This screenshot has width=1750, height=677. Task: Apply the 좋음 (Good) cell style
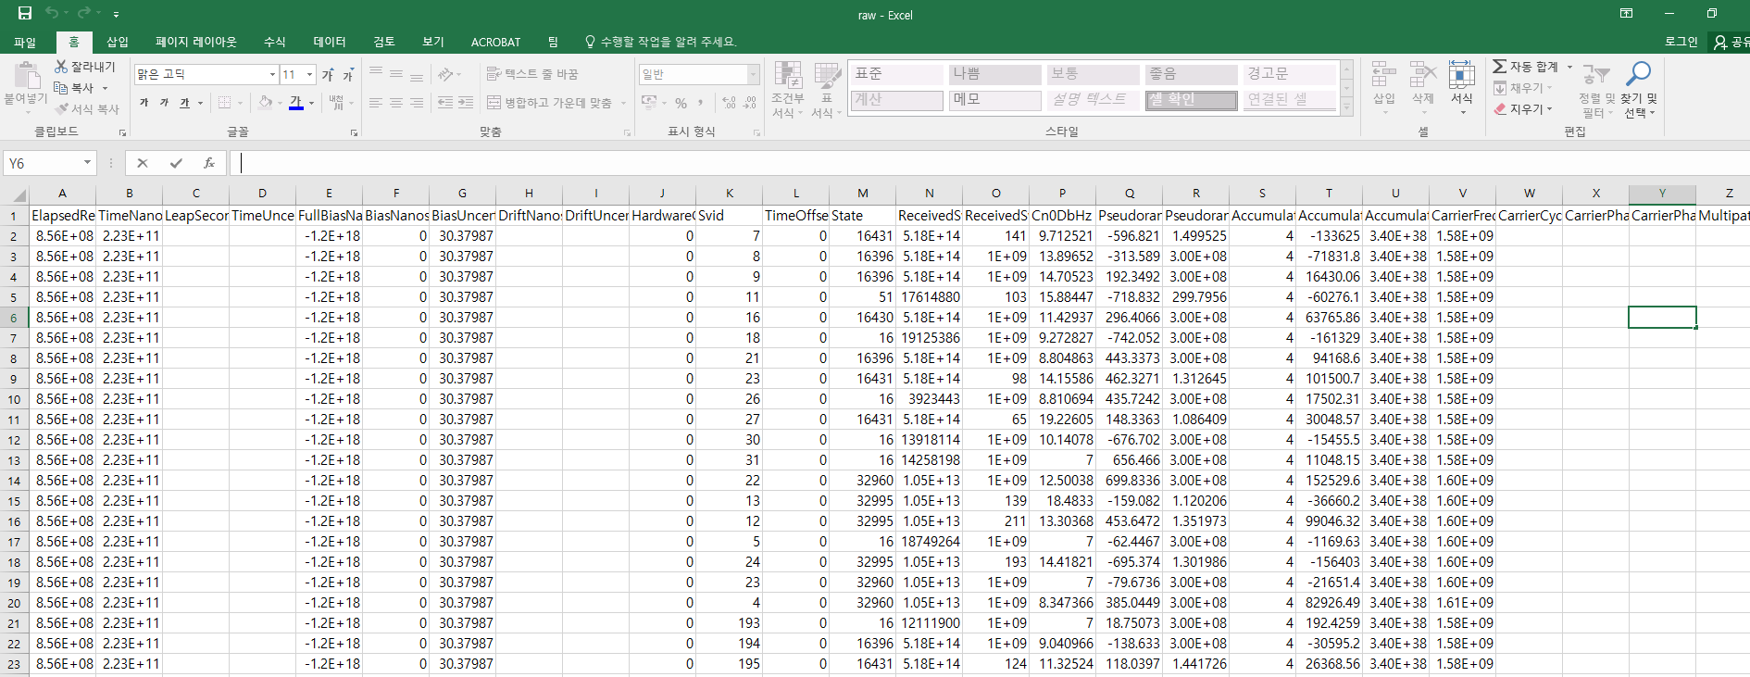(x=1191, y=74)
